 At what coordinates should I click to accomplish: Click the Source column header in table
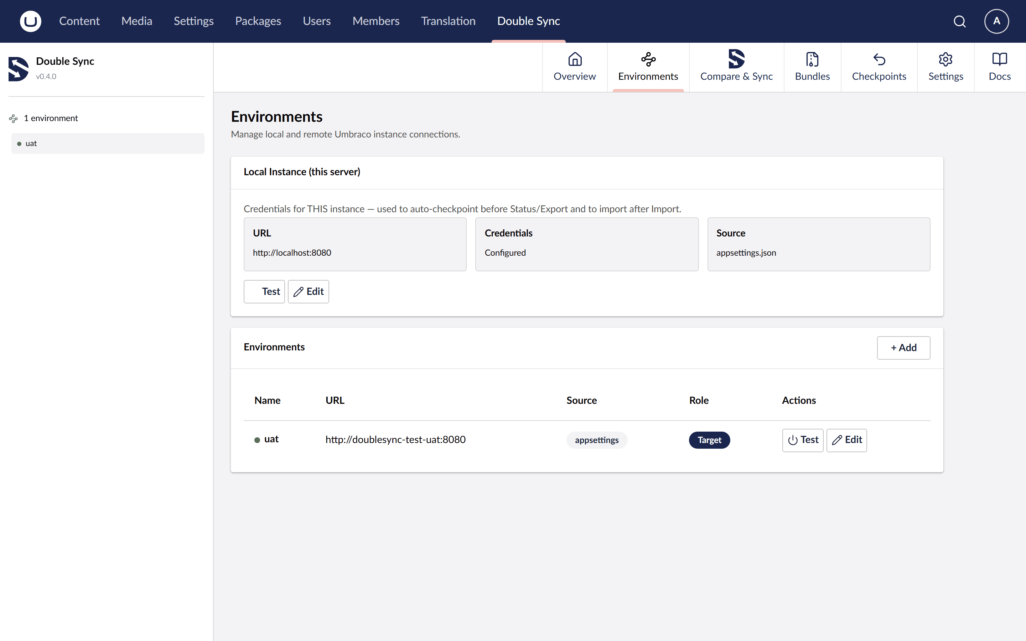[582, 400]
